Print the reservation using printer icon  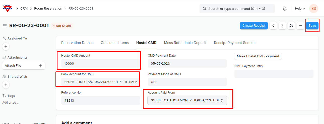pos(291,26)
